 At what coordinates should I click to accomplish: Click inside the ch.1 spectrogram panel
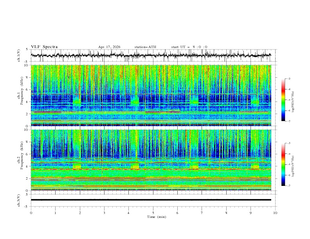pos(151,95)
